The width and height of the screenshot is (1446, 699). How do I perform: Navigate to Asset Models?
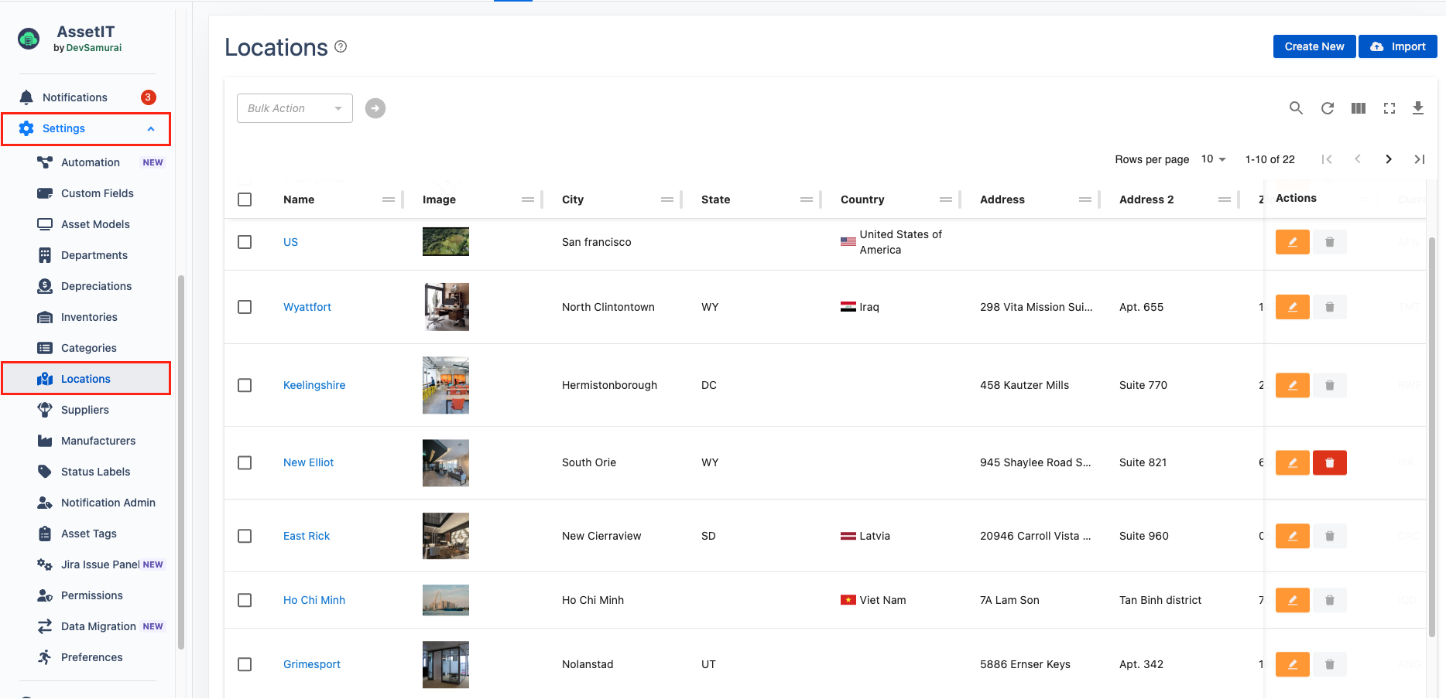coord(95,224)
